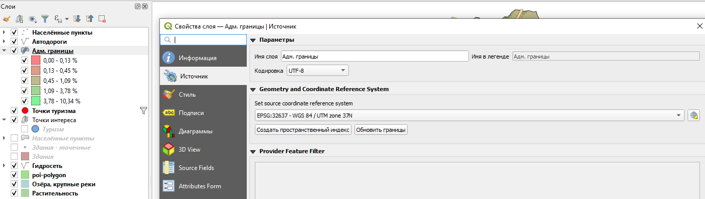Screen dimensions: 705x199
Task: Add a new group in Layers panel
Action: pos(20,19)
